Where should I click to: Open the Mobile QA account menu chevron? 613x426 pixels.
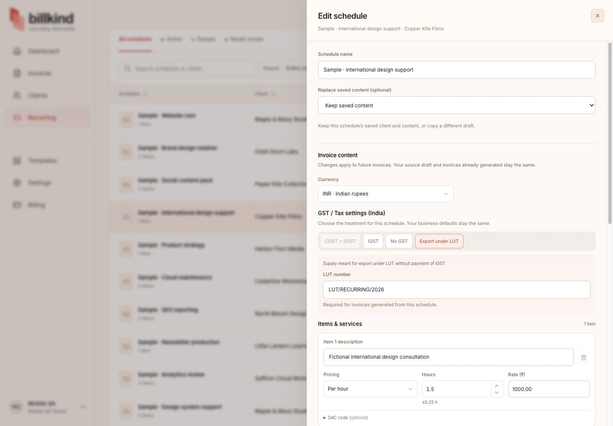pos(83,407)
